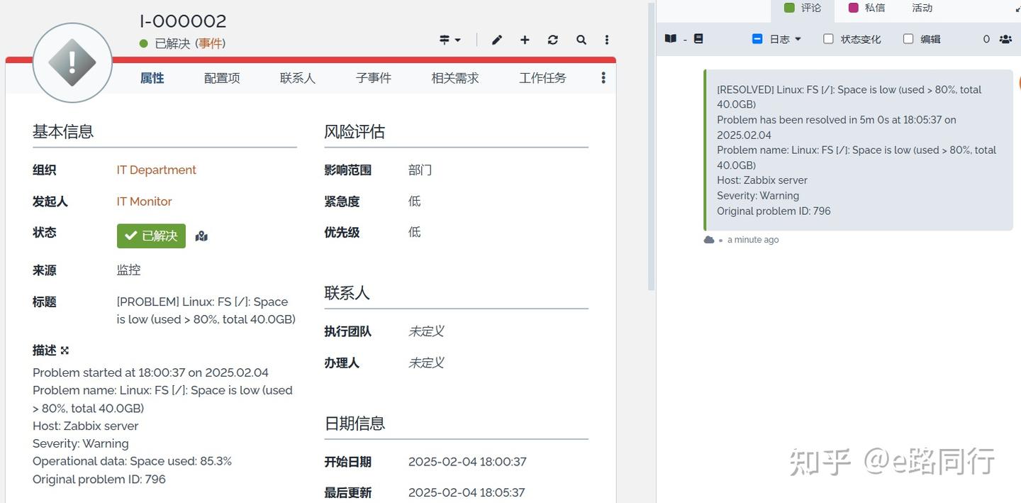Open the IT Department organization link

[x=156, y=170]
